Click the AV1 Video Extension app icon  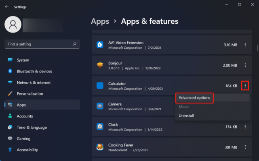(100, 45)
